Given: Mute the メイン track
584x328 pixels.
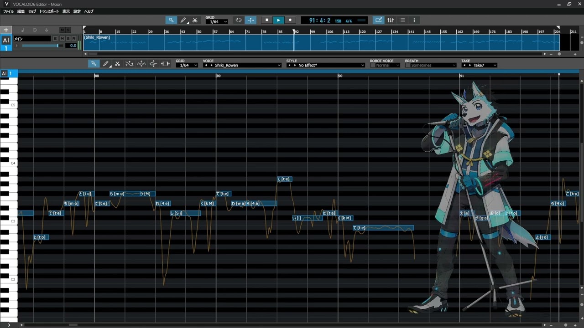Looking at the screenshot, I should [62, 39].
